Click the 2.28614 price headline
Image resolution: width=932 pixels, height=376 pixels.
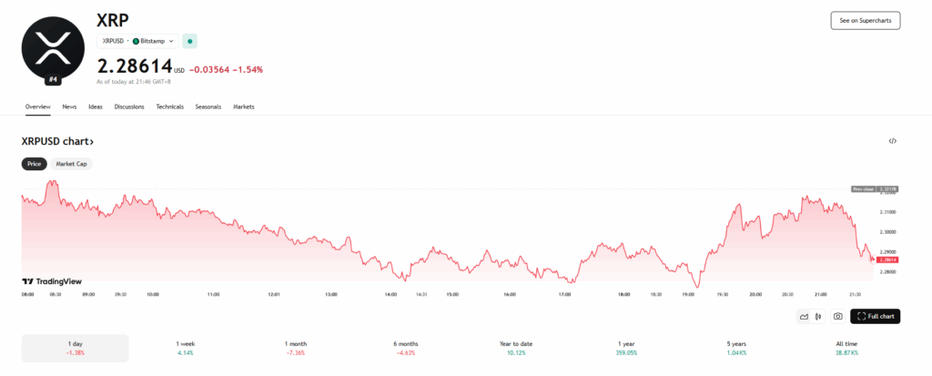point(135,66)
